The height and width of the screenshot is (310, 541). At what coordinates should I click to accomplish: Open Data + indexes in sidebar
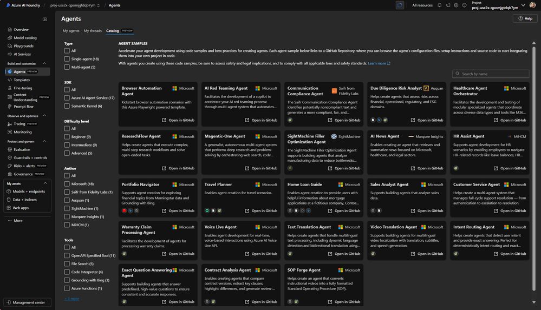click(24, 200)
